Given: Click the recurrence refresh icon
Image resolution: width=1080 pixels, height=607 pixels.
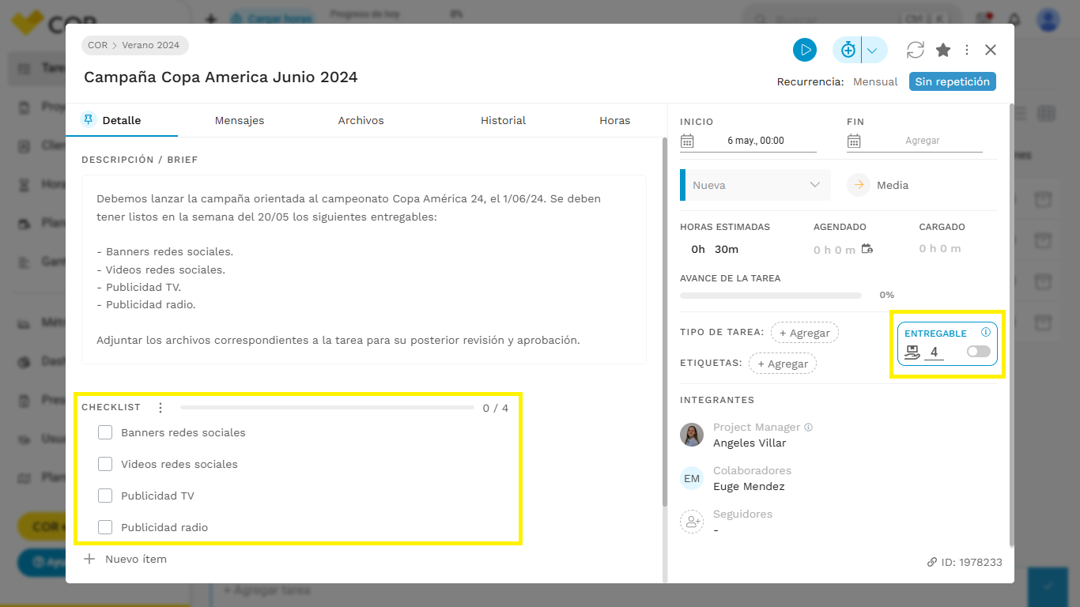Looking at the screenshot, I should coord(916,50).
